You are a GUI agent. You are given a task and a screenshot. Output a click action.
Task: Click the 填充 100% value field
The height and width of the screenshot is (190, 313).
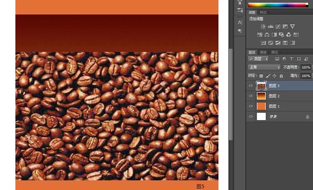tap(306, 76)
